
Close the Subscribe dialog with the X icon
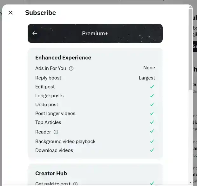coord(10,13)
